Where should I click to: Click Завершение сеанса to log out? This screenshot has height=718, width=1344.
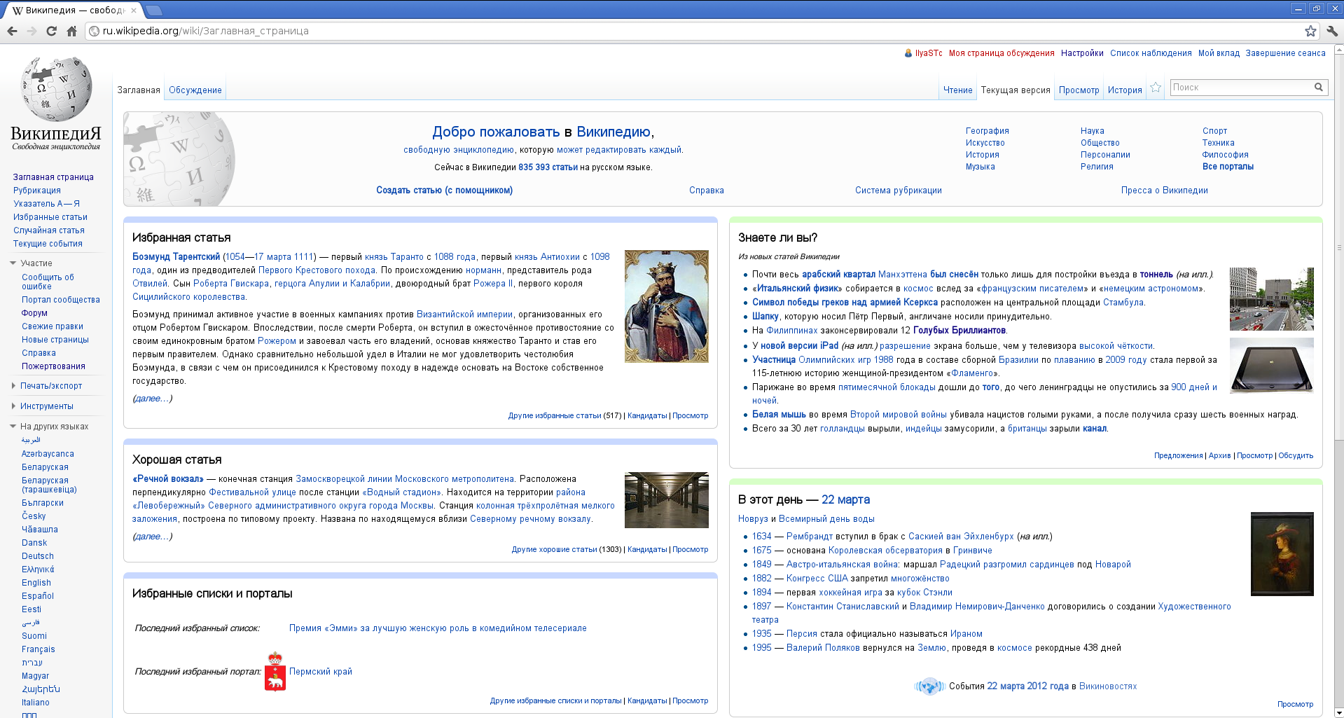coord(1285,53)
